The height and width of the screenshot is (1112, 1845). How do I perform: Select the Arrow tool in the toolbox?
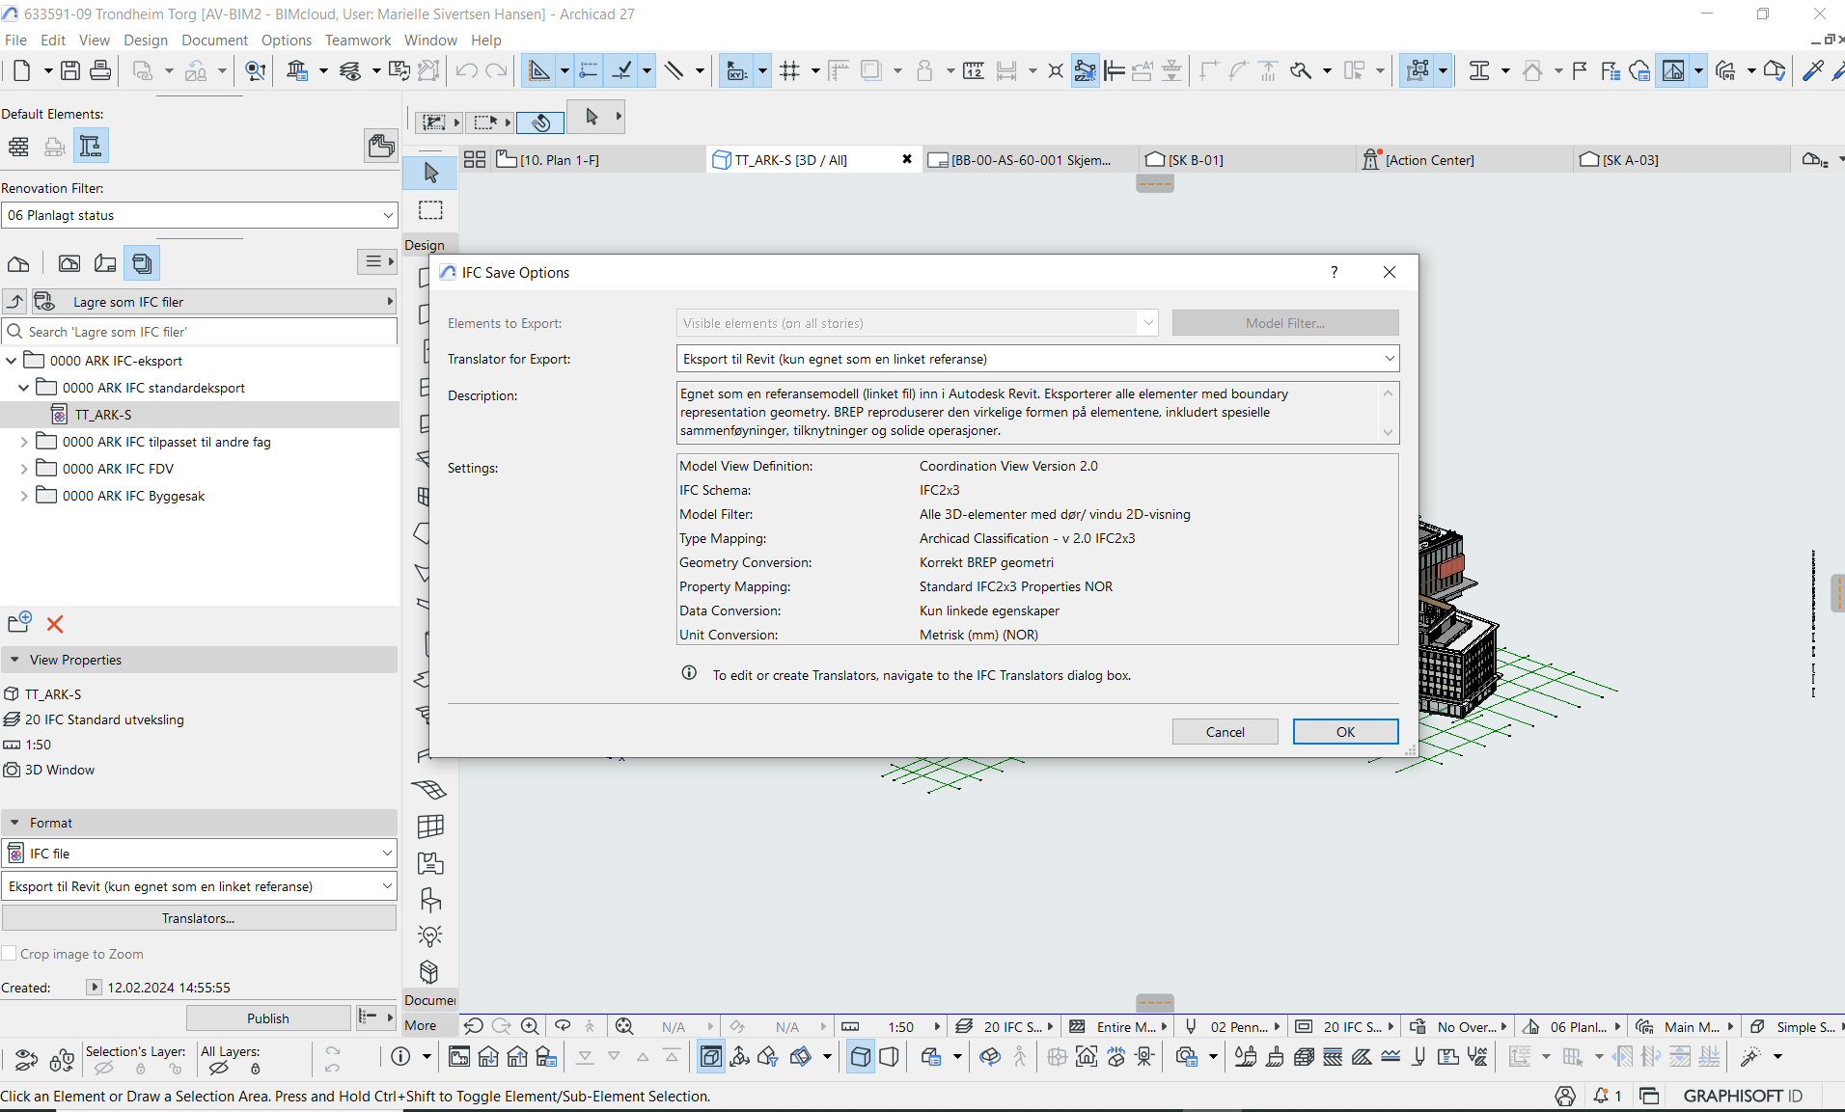(x=430, y=173)
